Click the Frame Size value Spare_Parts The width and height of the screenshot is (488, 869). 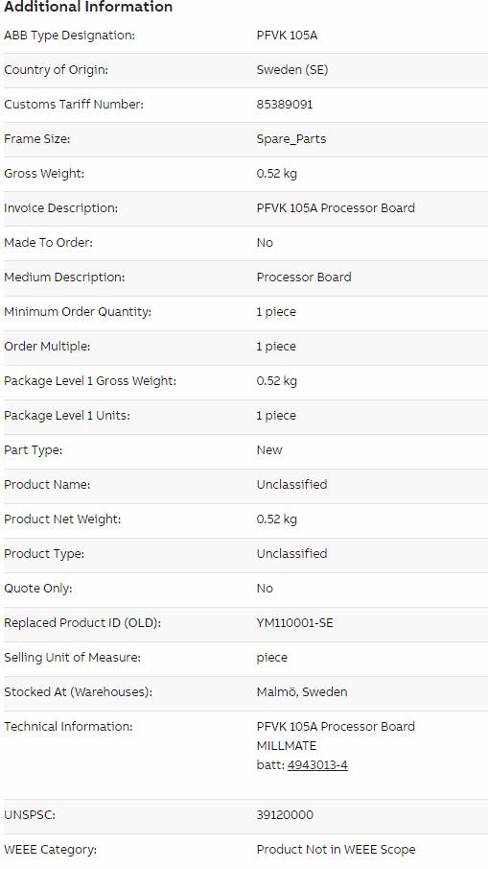coord(291,139)
